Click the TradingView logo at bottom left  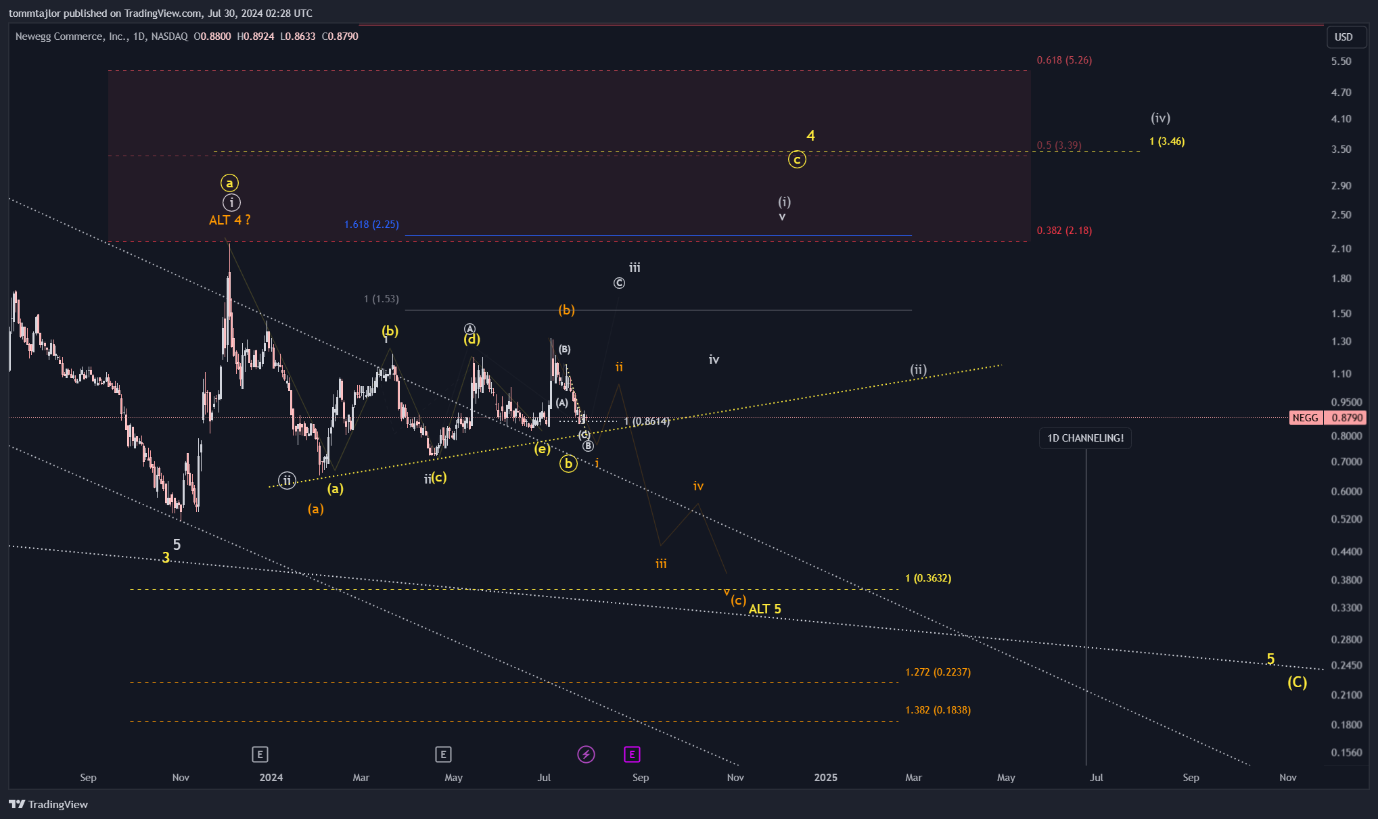tap(49, 804)
